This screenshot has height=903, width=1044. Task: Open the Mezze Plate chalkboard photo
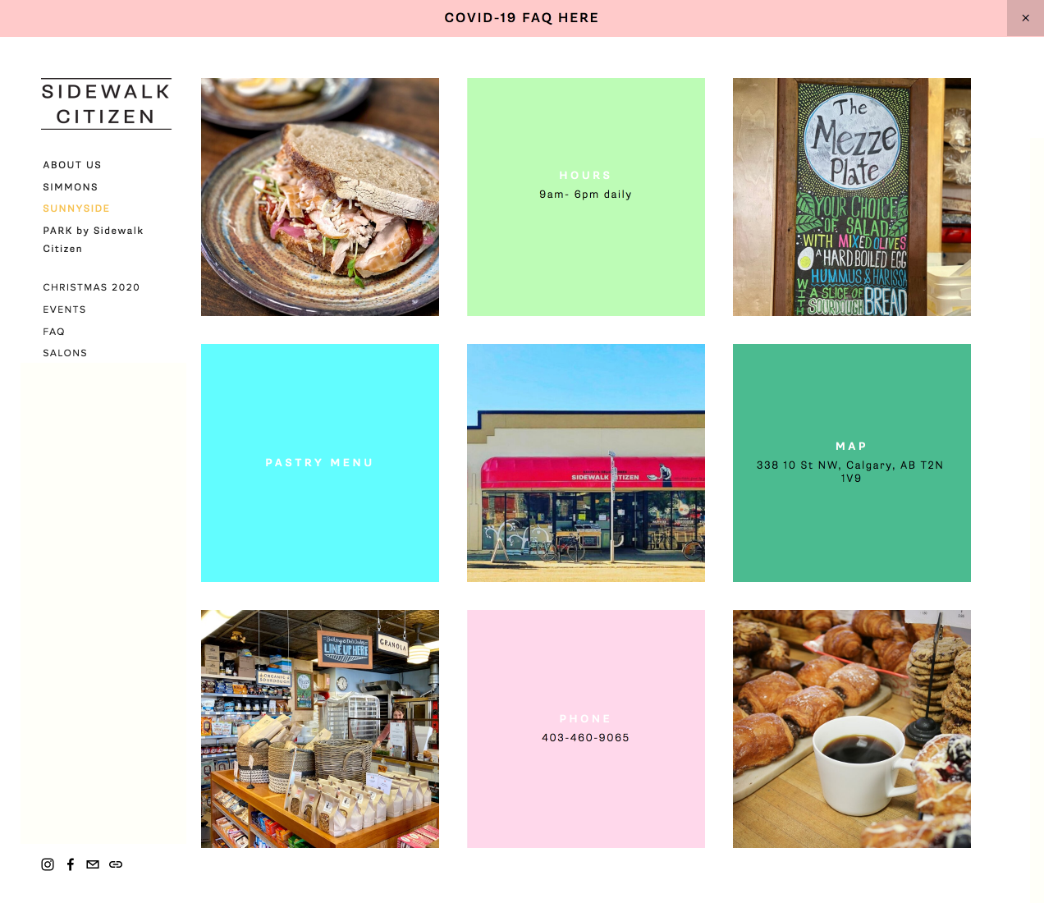click(852, 197)
